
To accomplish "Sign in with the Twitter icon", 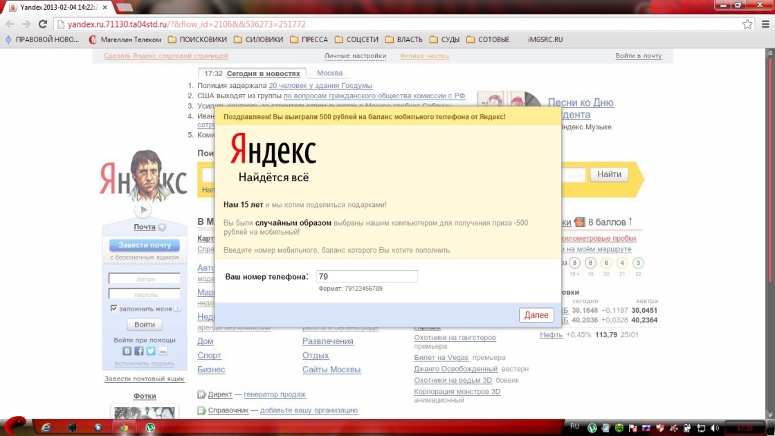I will [151, 351].
